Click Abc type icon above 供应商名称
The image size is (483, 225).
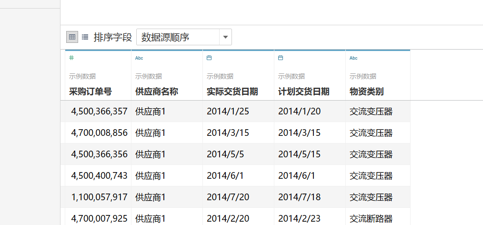click(139, 58)
